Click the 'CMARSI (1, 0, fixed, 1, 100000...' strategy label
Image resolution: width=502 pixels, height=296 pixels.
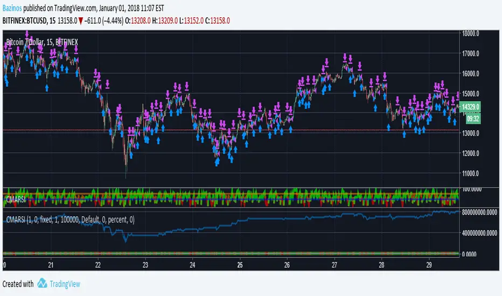pyautogui.click(x=70, y=220)
